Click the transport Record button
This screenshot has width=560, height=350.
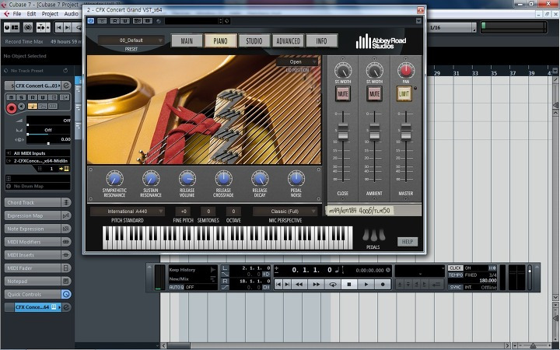(x=383, y=285)
